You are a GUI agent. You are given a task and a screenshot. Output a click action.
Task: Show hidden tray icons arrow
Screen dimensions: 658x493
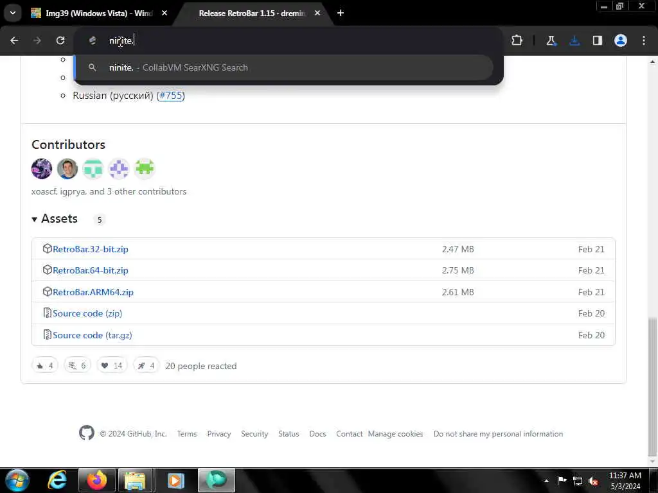point(546,481)
